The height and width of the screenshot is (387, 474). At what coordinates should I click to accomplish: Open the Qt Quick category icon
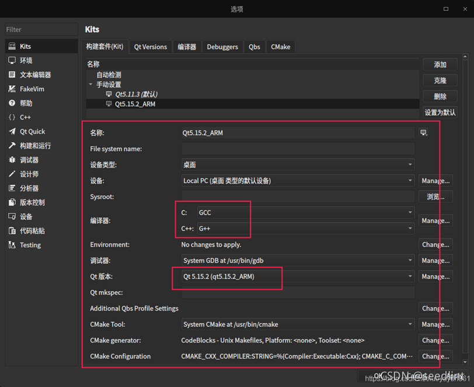[12, 131]
